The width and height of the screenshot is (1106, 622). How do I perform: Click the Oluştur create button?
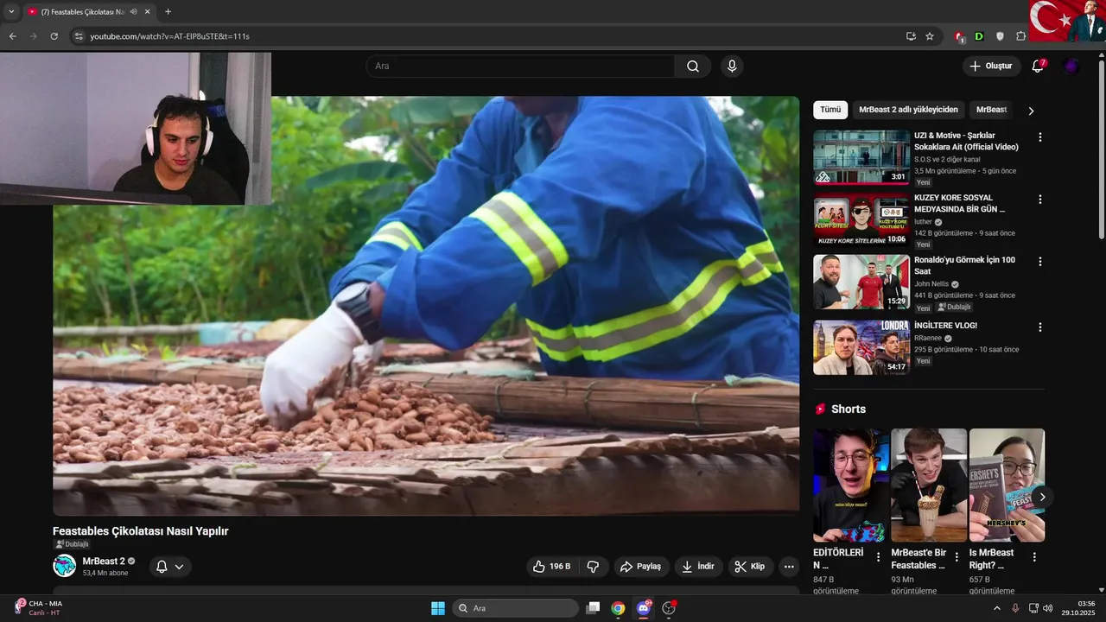pos(991,67)
